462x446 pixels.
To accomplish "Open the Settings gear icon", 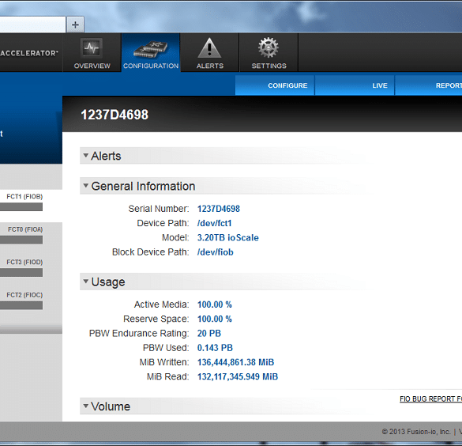I will (269, 47).
